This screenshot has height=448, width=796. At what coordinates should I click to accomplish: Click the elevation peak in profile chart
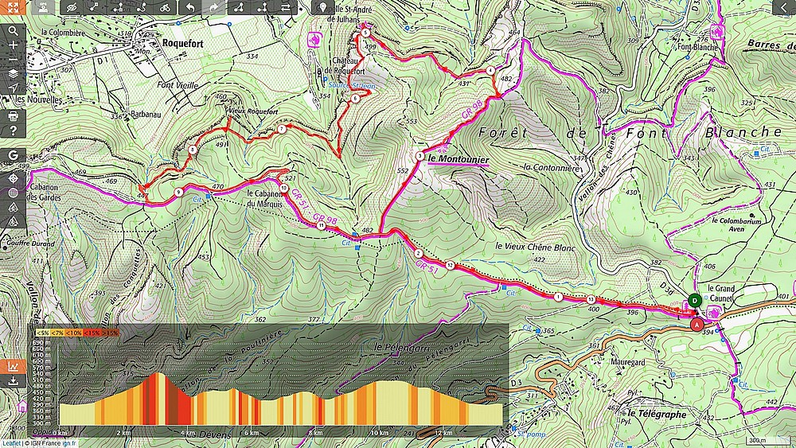click(158, 374)
